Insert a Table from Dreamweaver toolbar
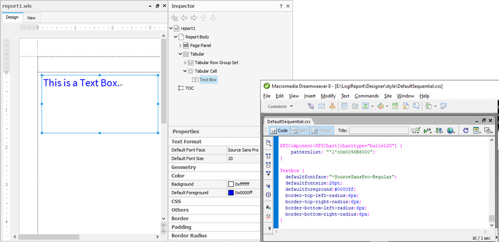Viewport: 499px width, 242px height. point(345,106)
